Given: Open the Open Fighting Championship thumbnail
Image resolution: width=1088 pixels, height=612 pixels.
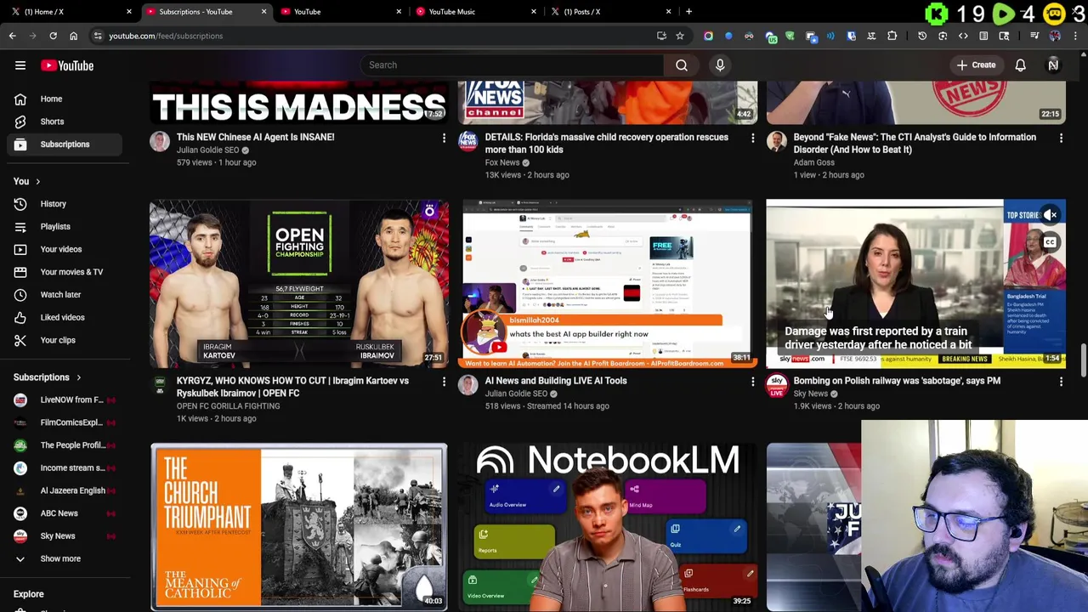Looking at the screenshot, I should (x=299, y=284).
